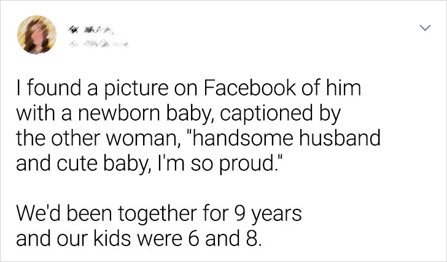Click the word "with" starting second line
447x262 pixels.
[x=34, y=113]
